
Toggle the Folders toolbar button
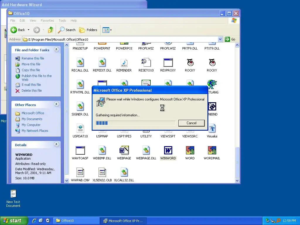tap(88, 30)
